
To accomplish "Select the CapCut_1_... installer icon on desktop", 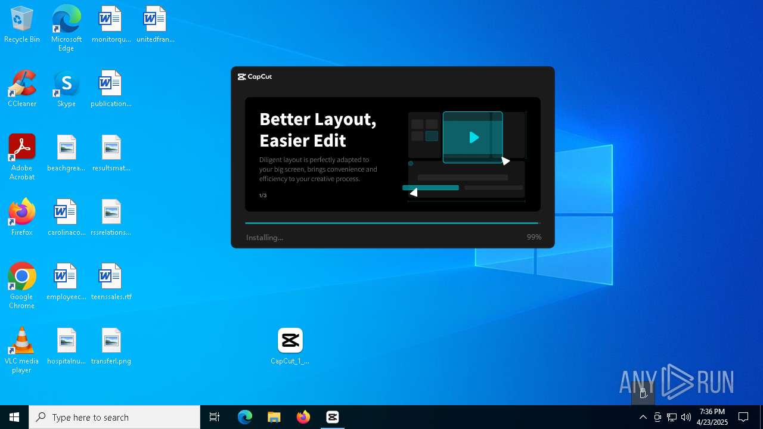I will click(x=290, y=347).
